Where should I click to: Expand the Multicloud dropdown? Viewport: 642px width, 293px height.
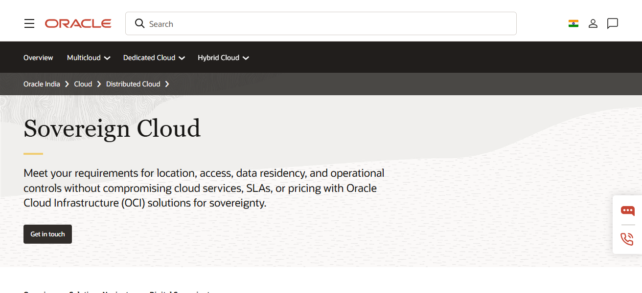click(x=88, y=57)
